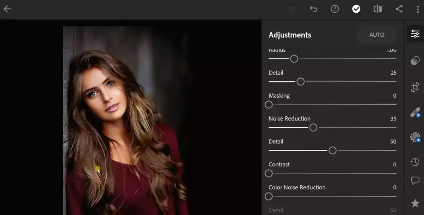Viewport: 424px width, 215px height.
Task: Open the Presets overlapping circles icon
Action: 415,61
